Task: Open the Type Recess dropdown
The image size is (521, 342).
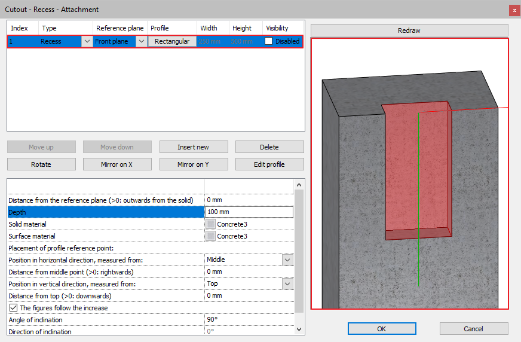Action: point(87,41)
